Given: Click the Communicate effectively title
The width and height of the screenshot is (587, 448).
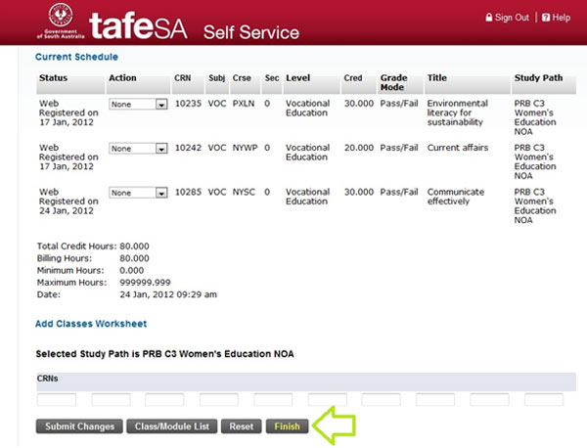Looking at the screenshot, I should coord(456,197).
